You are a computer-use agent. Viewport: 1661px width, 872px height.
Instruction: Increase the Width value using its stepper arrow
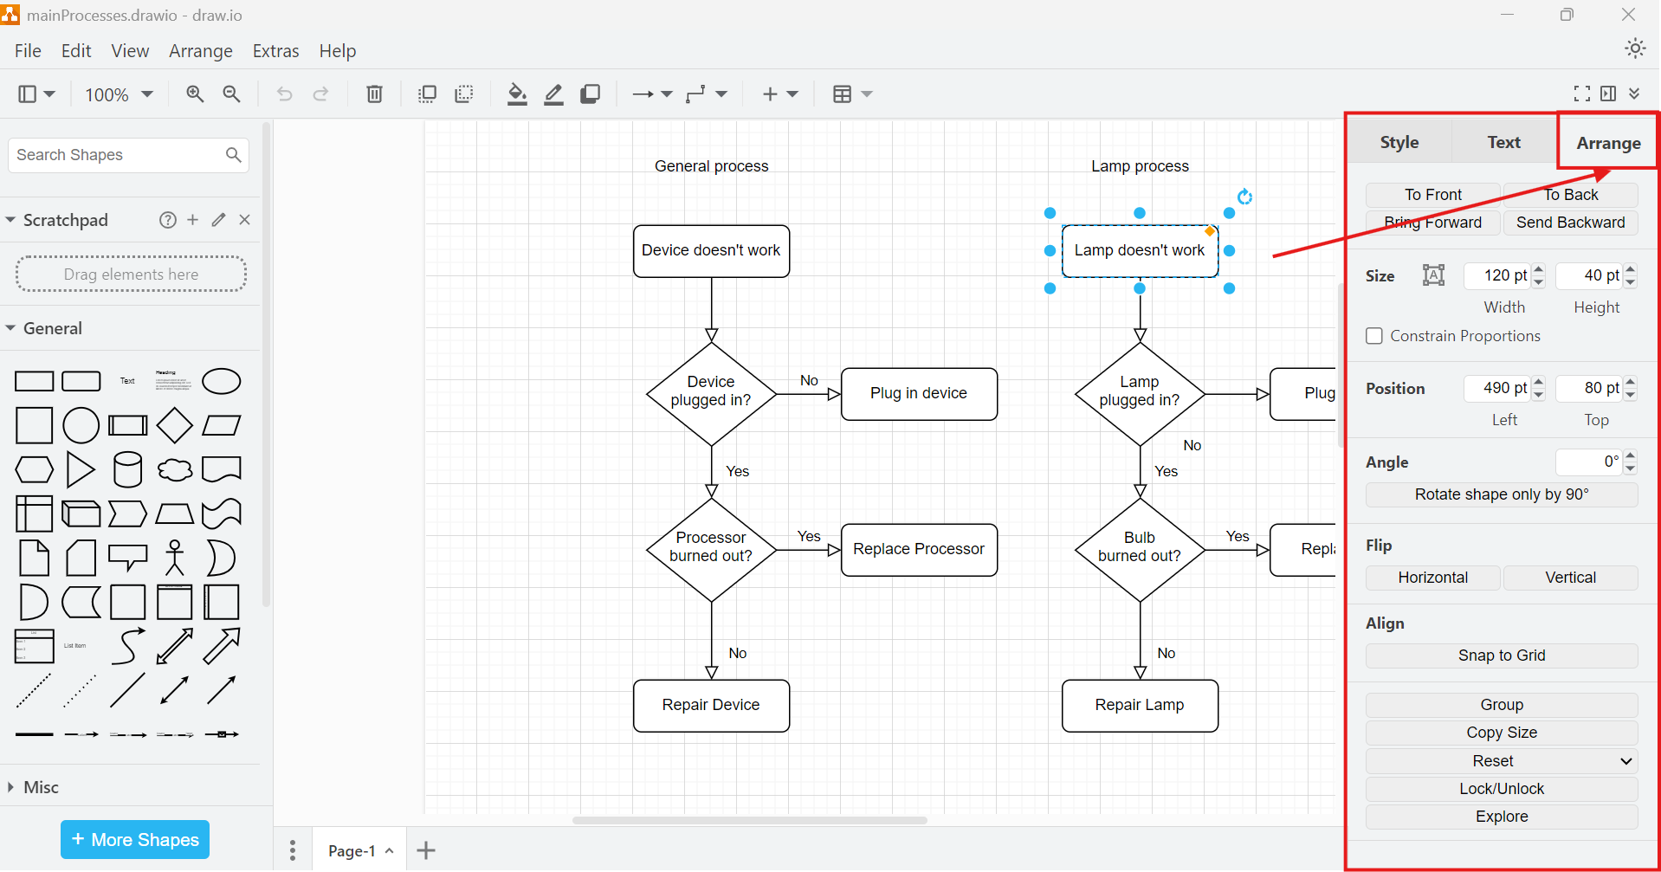click(1538, 270)
